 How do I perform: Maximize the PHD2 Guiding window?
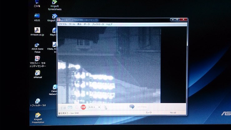coord(177,19)
